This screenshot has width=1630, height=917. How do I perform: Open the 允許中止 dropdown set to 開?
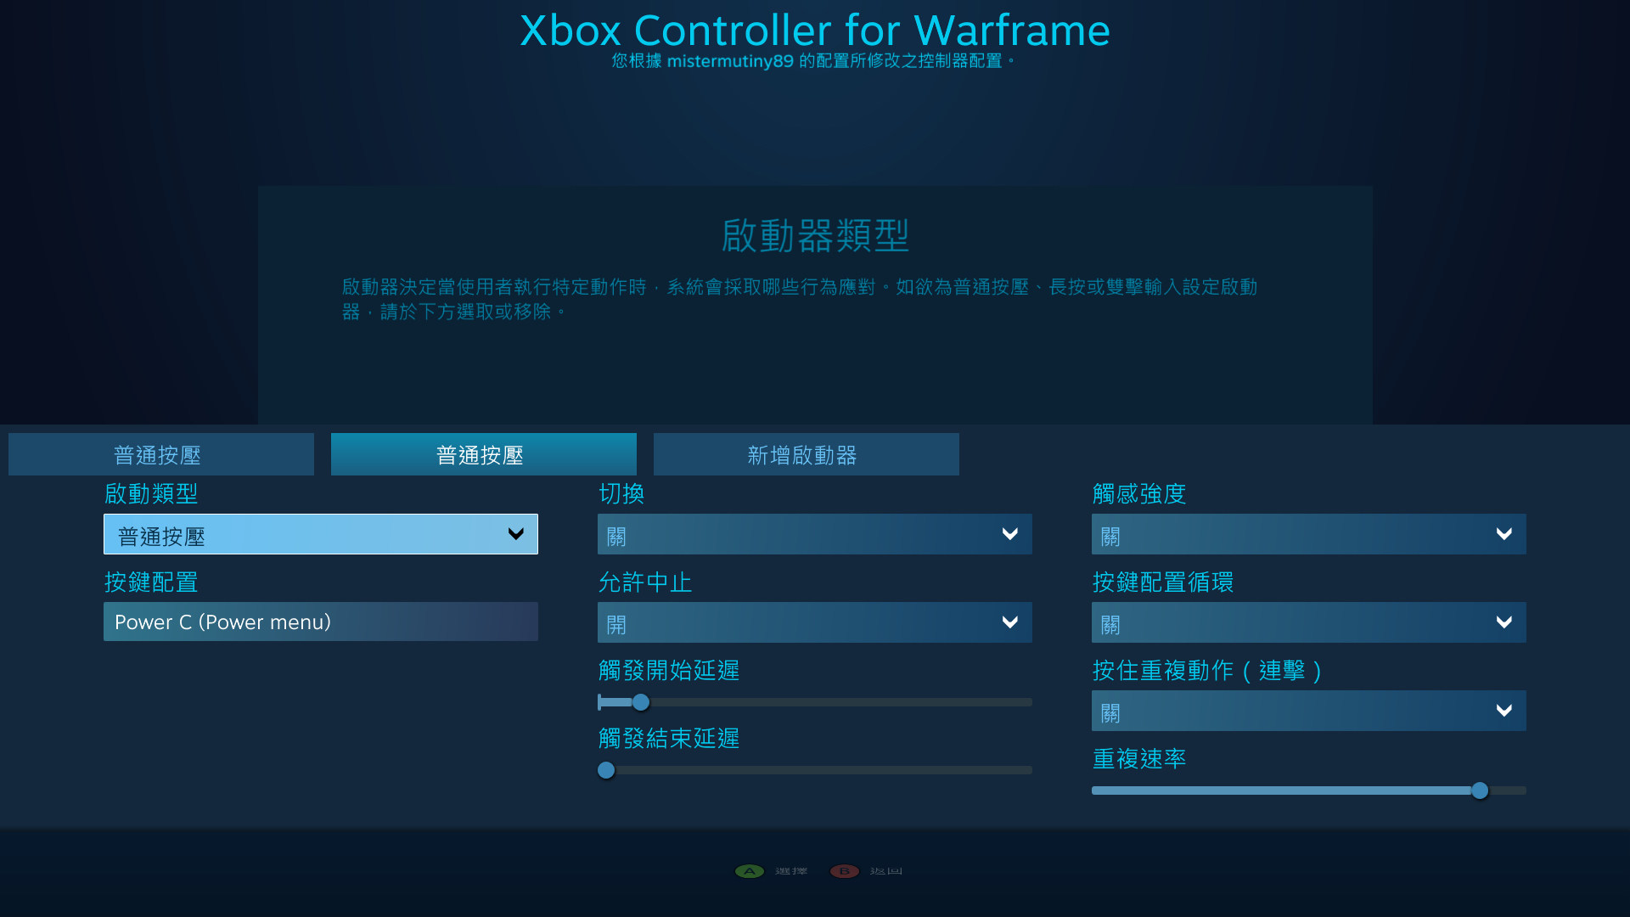(814, 622)
